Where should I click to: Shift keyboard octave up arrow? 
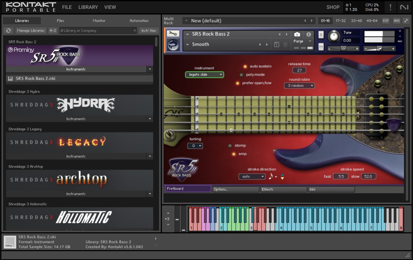pyautogui.click(x=168, y=213)
